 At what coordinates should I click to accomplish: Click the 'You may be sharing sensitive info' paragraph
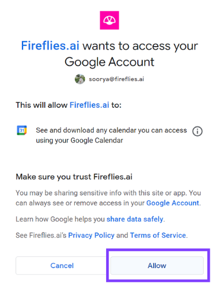click(108, 198)
